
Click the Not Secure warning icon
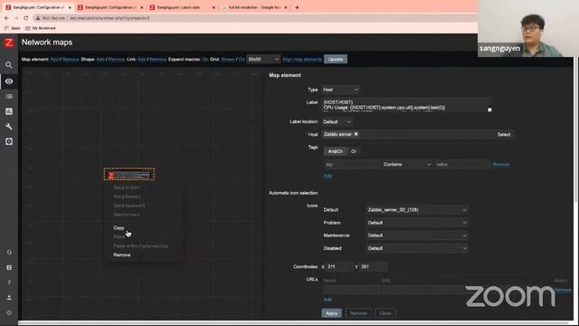(38, 18)
